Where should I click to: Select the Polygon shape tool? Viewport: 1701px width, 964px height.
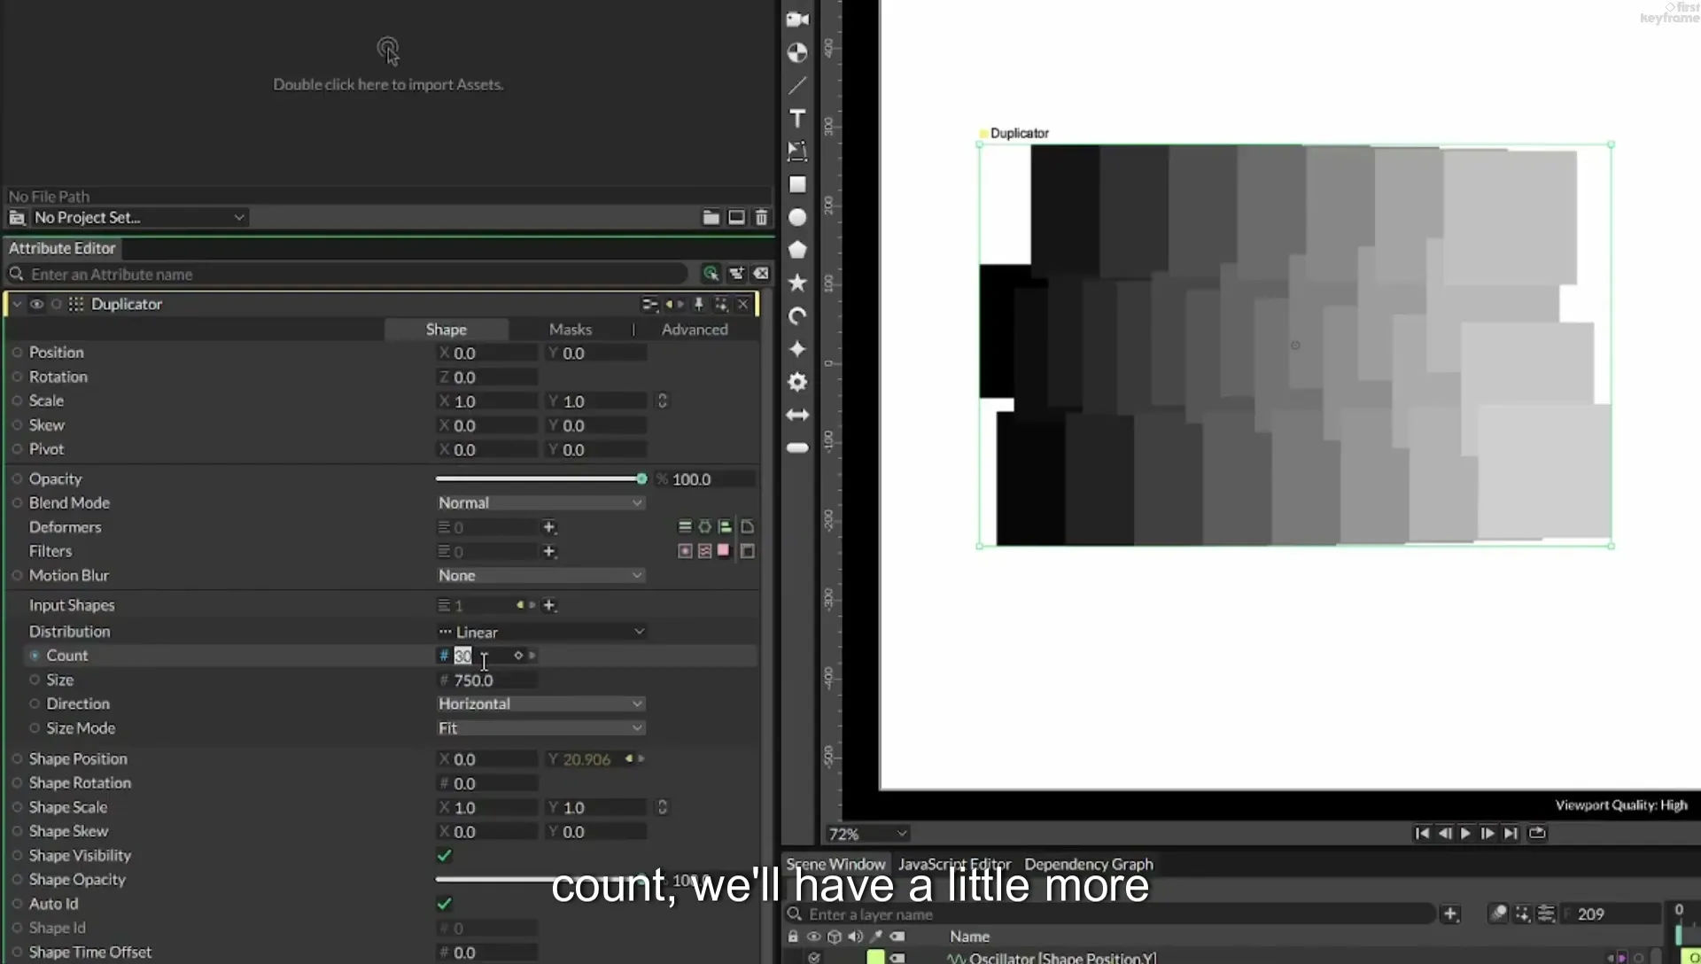[x=797, y=250]
